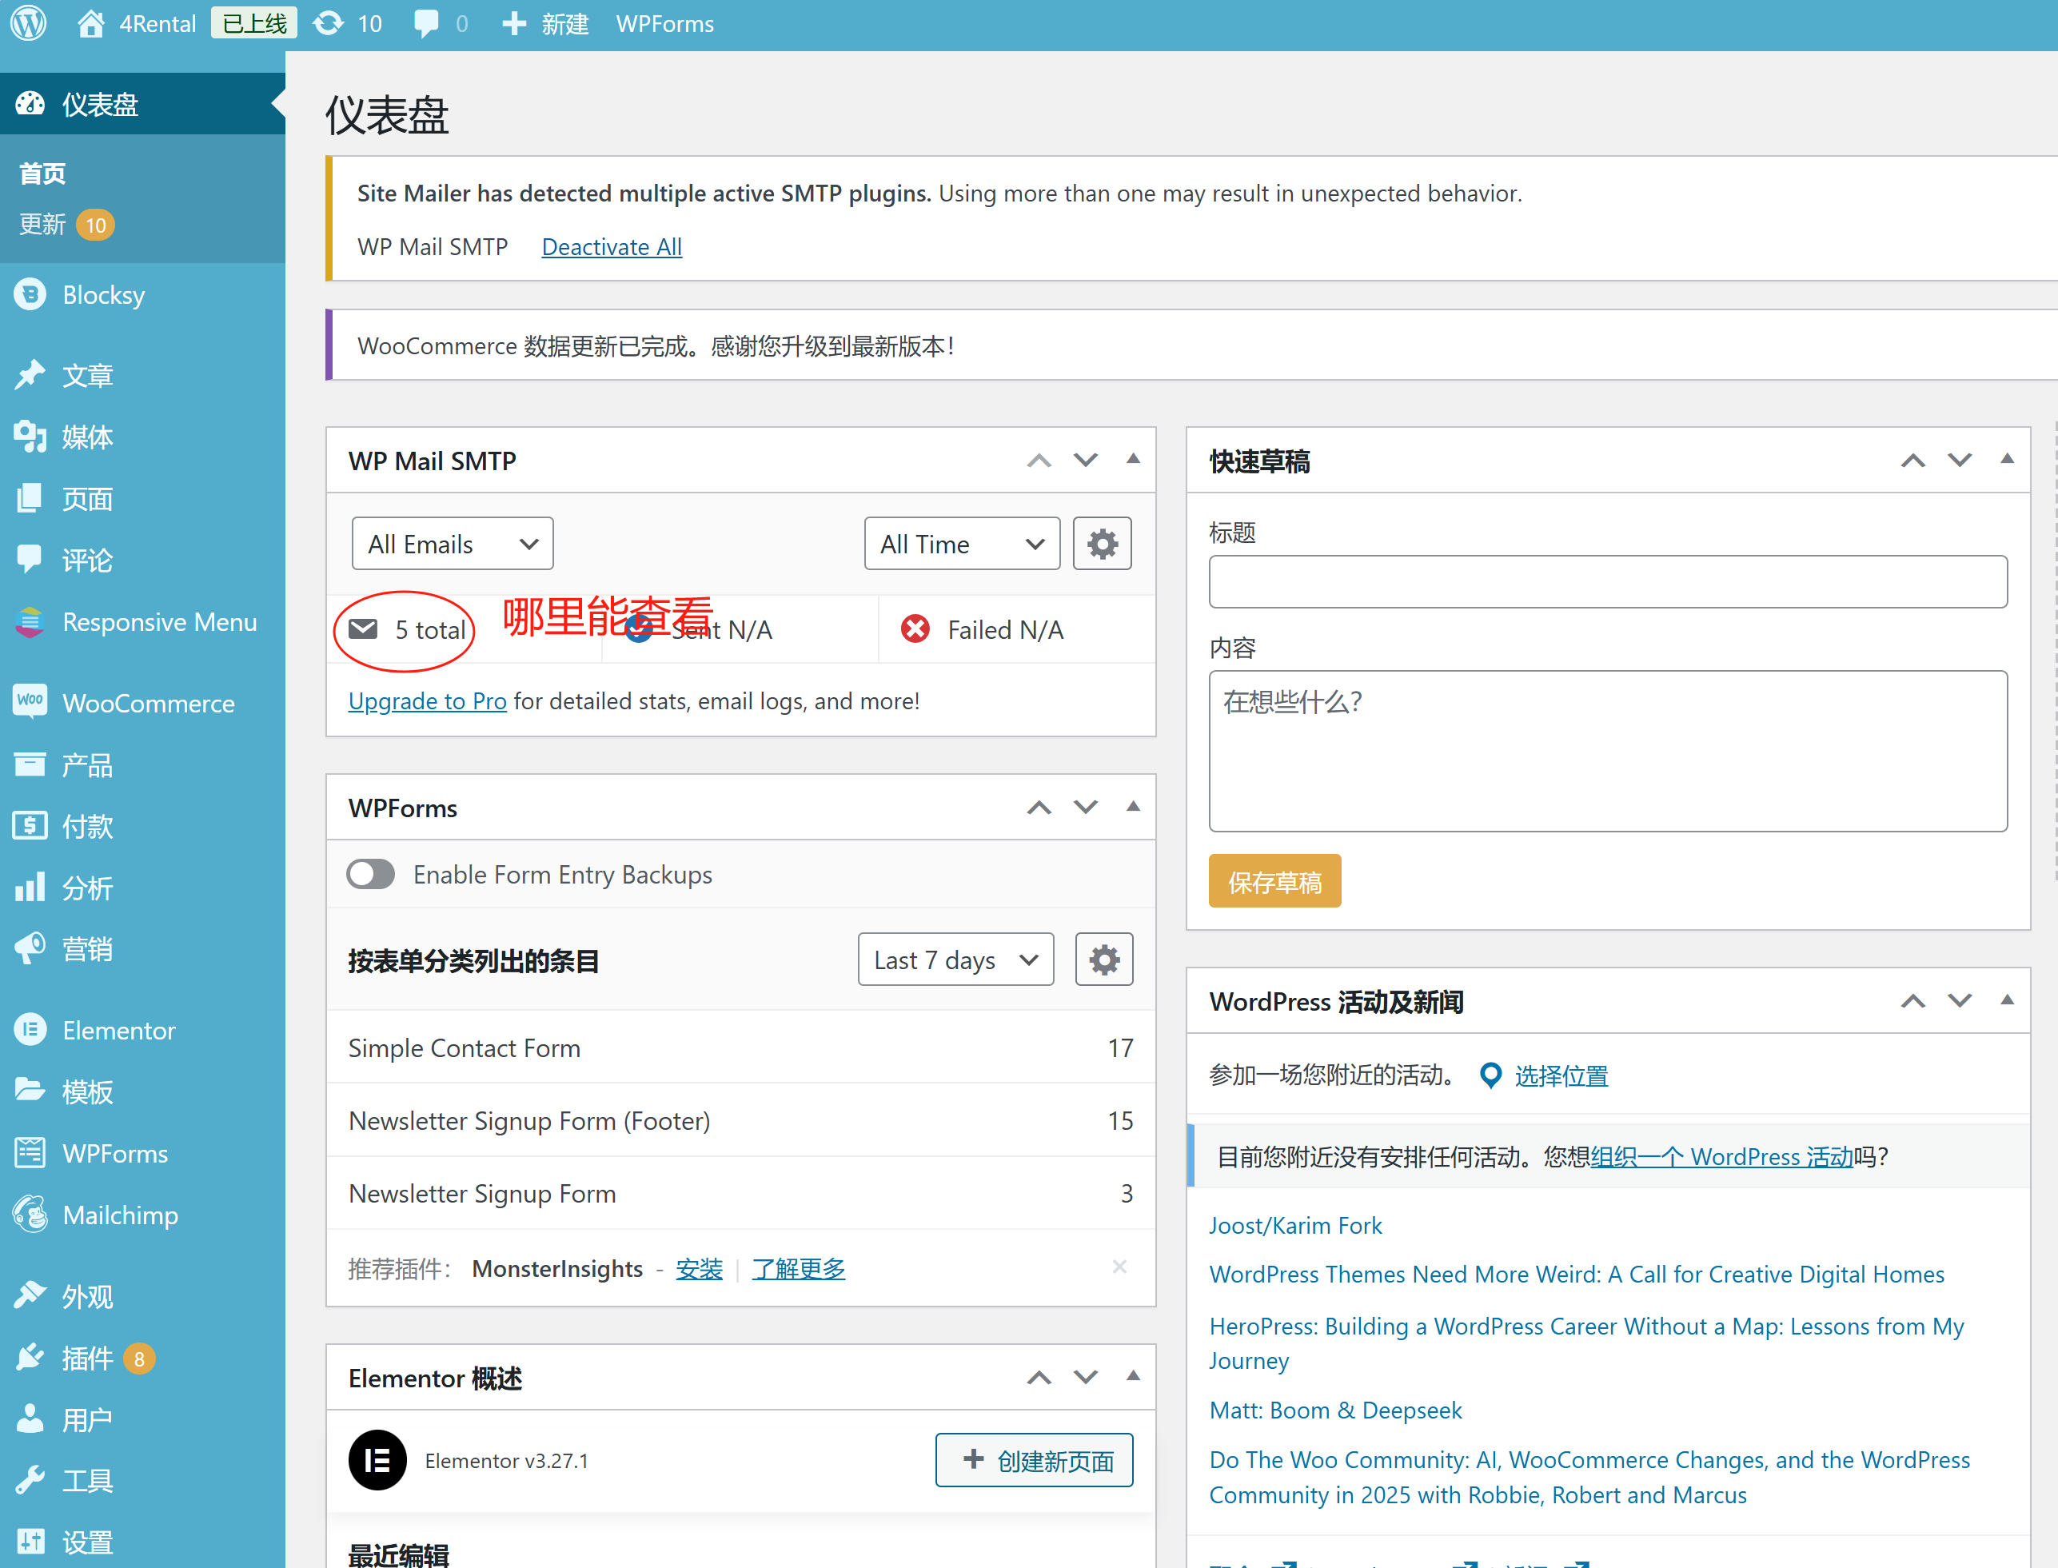Open the 外观 appearance menu
Viewport: 2058px width, 1568px height.
pyautogui.click(x=143, y=1296)
